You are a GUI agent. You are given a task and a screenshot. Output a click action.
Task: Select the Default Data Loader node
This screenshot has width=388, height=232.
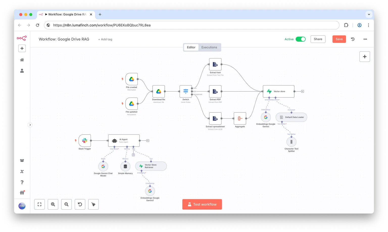[292, 117]
